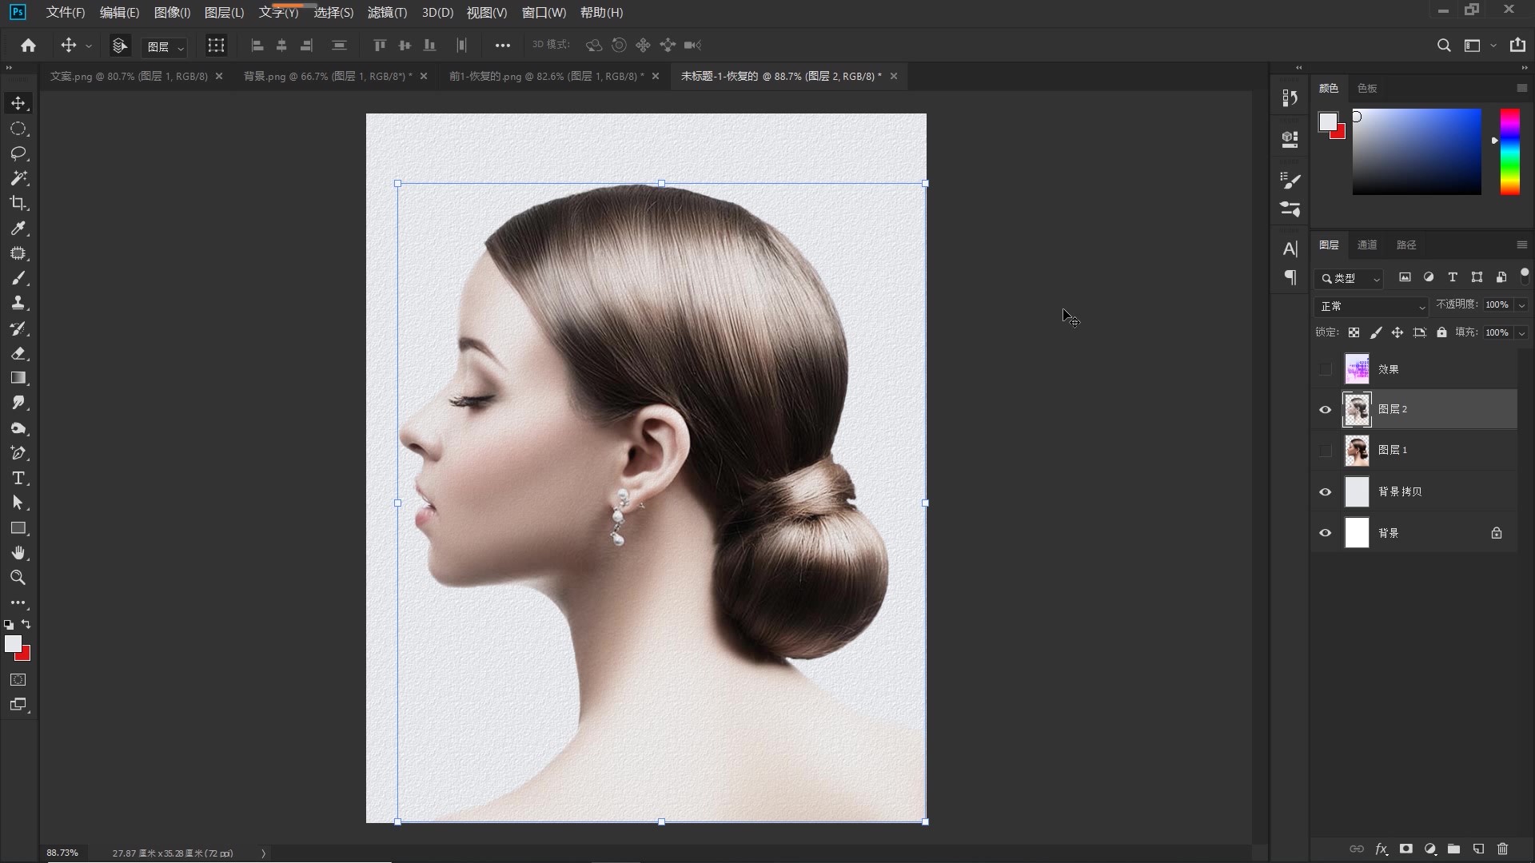Click the foreground color swatch in toolbar
This screenshot has height=863, width=1535.
[x=12, y=644]
